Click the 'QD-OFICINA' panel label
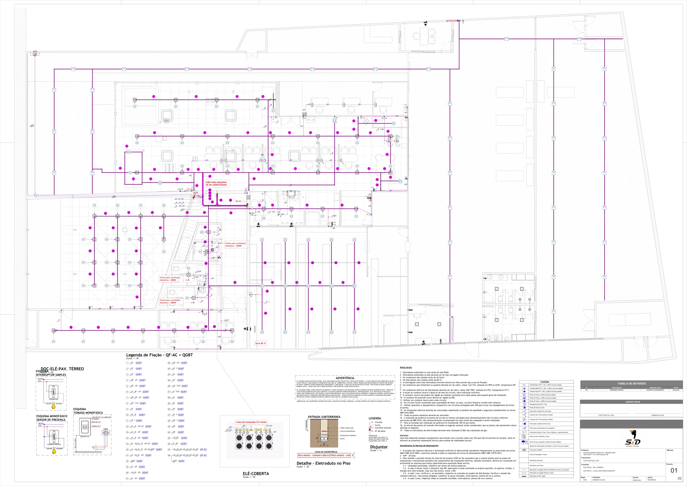The height and width of the screenshot is (486, 687). coord(452,21)
